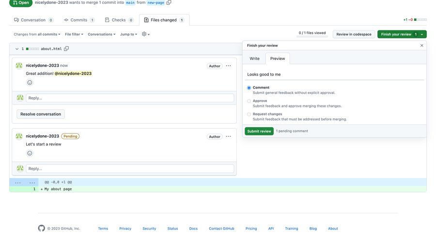Viewport: 436px width, 234px height.
Task: Click the Open pull request status badge
Action: click(21, 3)
